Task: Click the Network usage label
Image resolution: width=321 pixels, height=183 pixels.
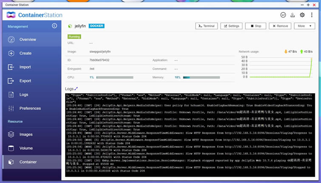Action: point(249,51)
